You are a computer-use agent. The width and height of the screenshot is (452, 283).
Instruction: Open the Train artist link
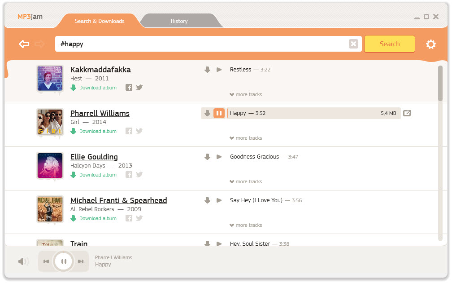(x=79, y=243)
